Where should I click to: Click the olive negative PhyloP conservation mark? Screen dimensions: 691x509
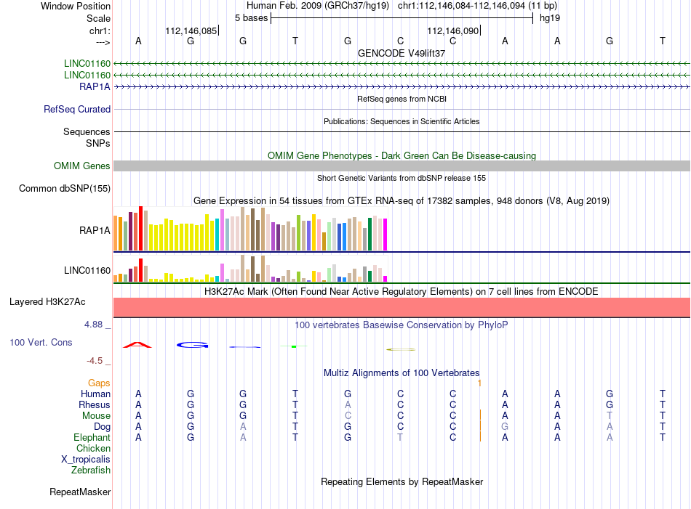coord(401,350)
